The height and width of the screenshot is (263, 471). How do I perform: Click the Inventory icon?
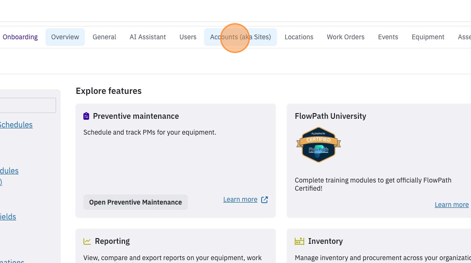(x=299, y=241)
